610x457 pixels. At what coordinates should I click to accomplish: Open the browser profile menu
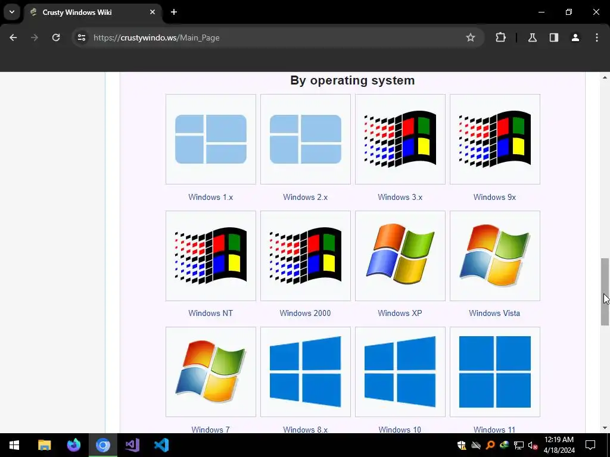(x=575, y=37)
